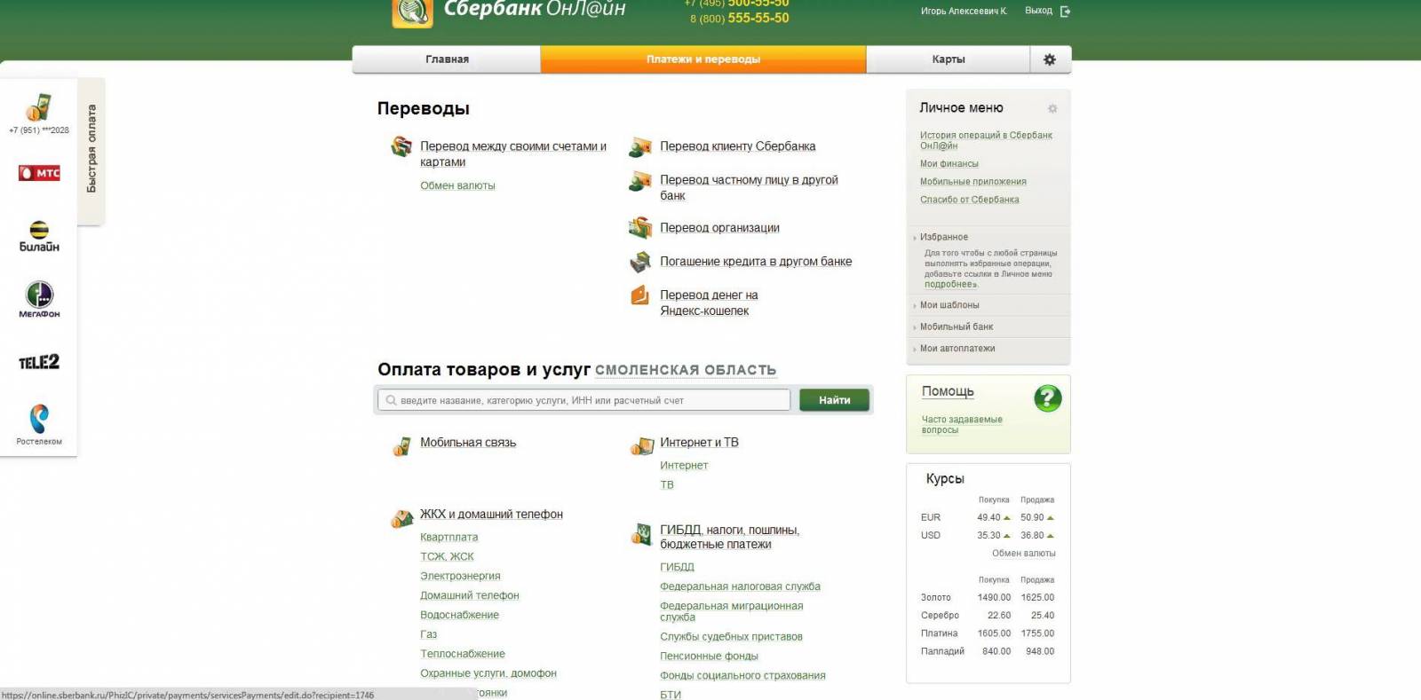Click the MTS quick payment icon
Image resolution: width=1421 pixels, height=700 pixels.
click(39, 173)
